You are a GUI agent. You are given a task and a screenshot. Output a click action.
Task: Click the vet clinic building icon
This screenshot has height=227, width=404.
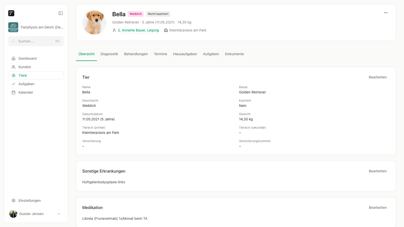[166, 30]
